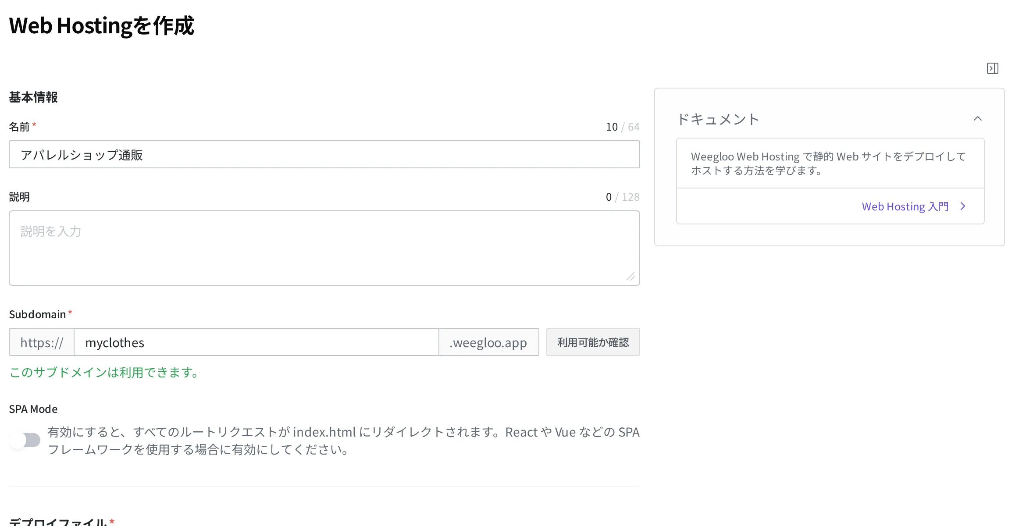Click the SPA mode explanation text
This screenshot has width=1033, height=526.
pyautogui.click(x=343, y=441)
